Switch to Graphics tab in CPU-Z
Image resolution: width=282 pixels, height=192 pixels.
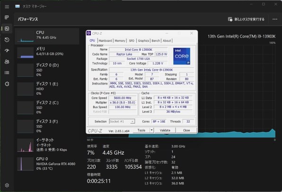pyautogui.click(x=143, y=41)
